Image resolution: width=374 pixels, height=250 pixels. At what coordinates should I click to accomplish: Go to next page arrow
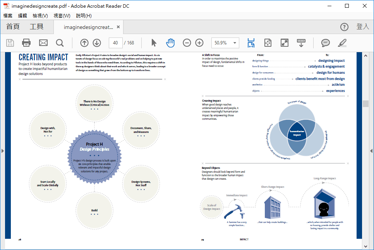point(97,43)
